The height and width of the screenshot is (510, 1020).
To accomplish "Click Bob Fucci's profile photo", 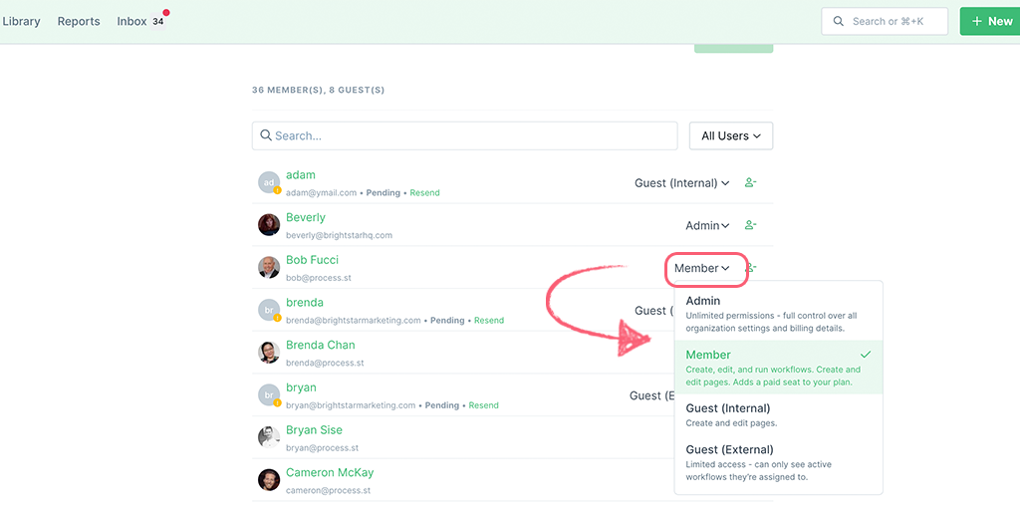I will tap(269, 267).
